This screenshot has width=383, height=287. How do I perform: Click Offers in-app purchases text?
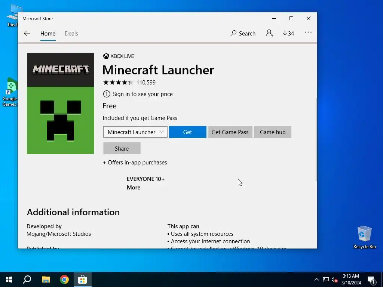[135, 163]
